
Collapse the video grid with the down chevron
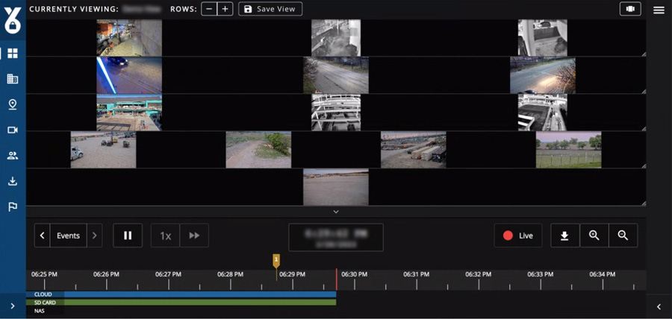tap(336, 212)
